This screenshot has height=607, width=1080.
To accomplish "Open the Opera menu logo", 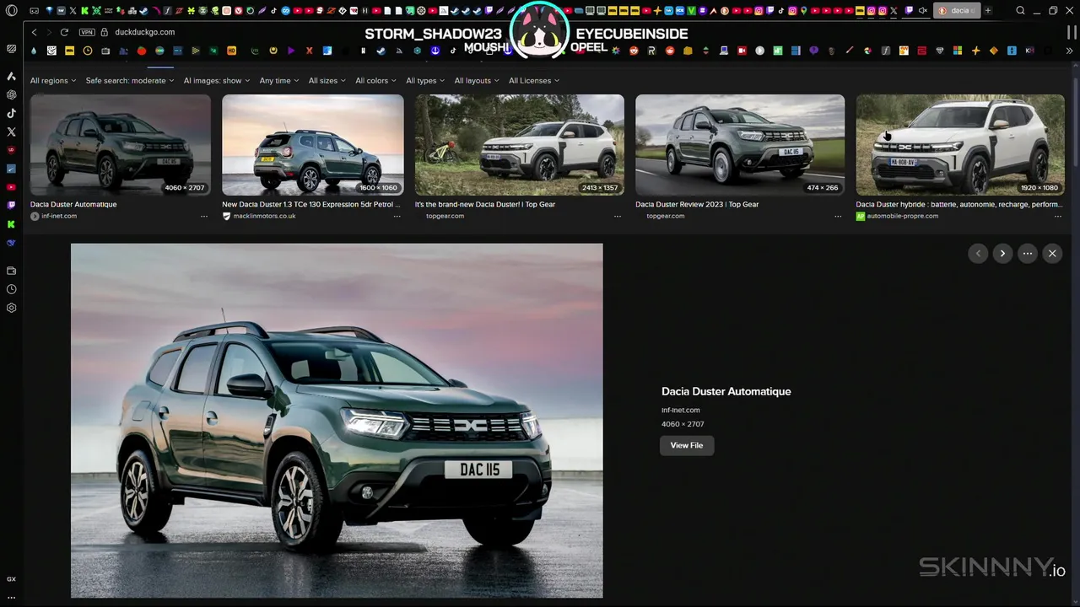I will 11,11.
